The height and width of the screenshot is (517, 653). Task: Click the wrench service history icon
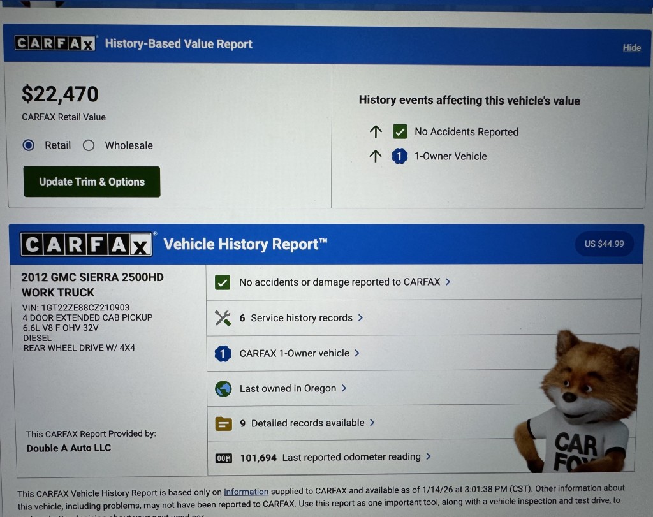pyautogui.click(x=223, y=318)
